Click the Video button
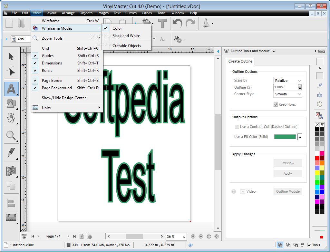Image resolution: width=330 pixels, height=252 pixels. [x=248, y=191]
